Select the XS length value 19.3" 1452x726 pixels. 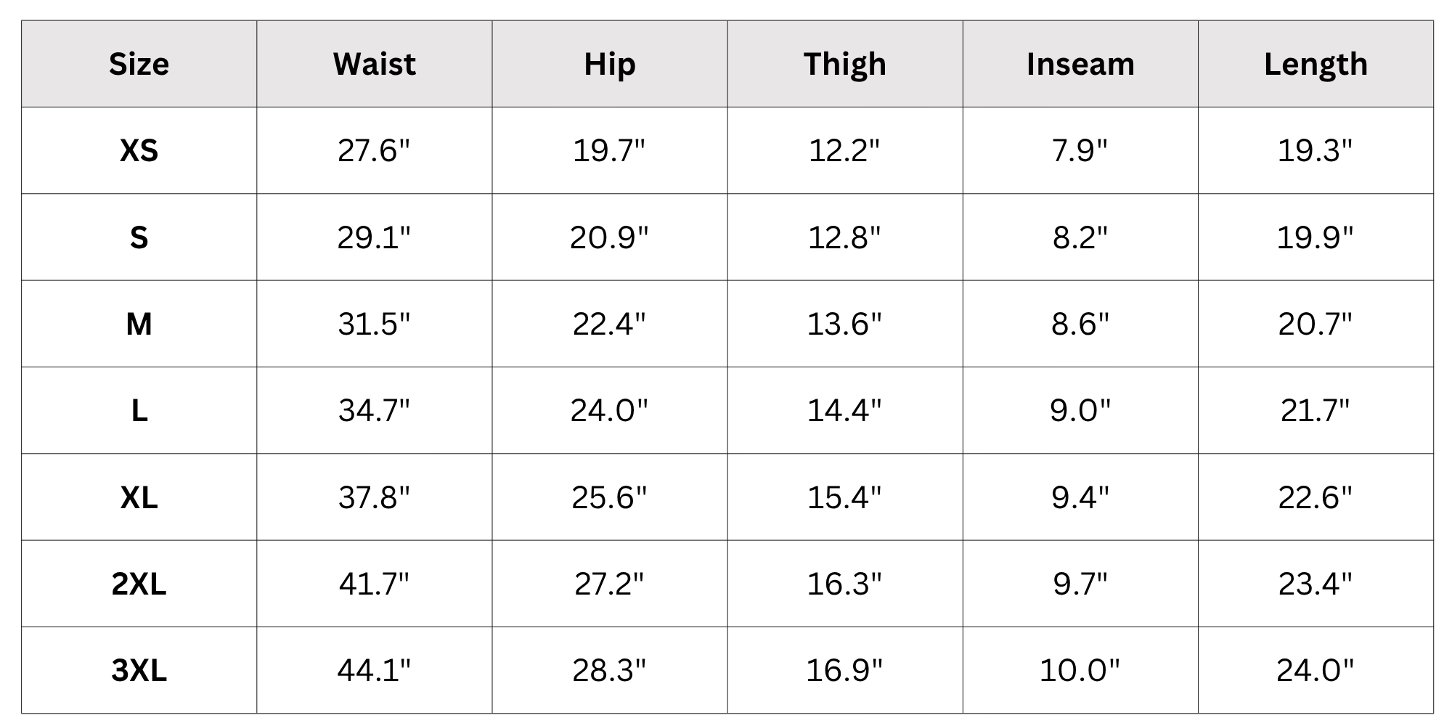pyautogui.click(x=1315, y=150)
